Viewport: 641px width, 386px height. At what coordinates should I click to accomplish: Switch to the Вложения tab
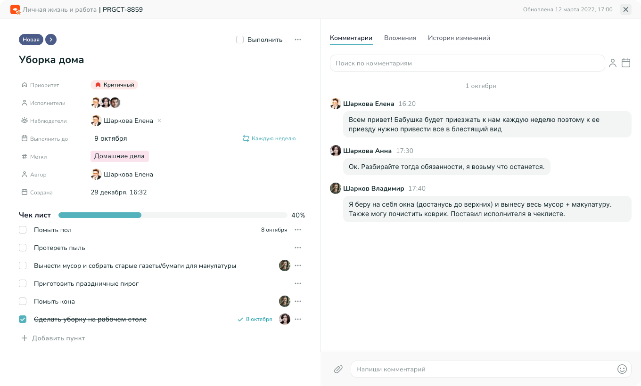(x=400, y=38)
